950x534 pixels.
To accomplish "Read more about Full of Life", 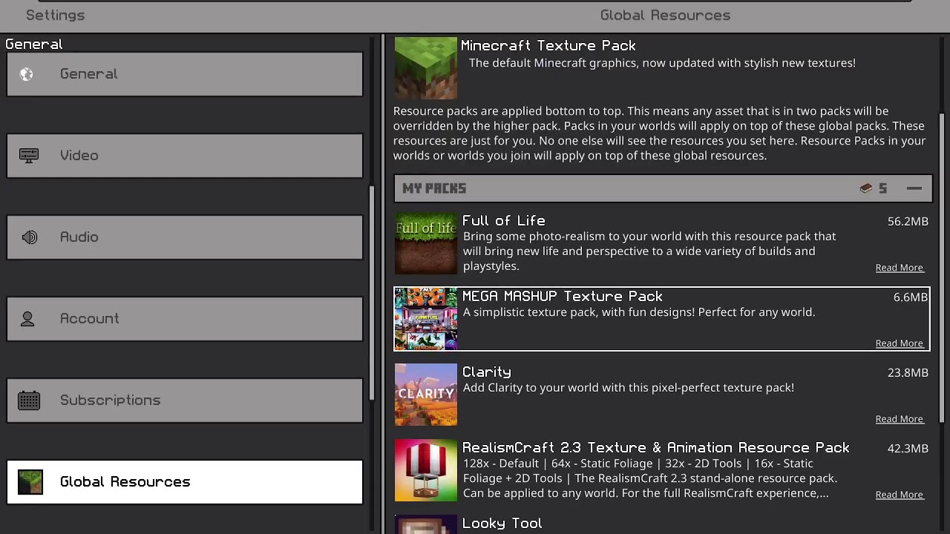I will pos(900,268).
